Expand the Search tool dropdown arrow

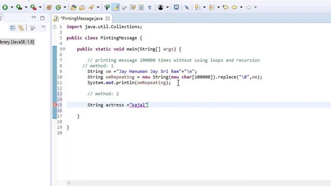pyautogui.click(x=98, y=7)
